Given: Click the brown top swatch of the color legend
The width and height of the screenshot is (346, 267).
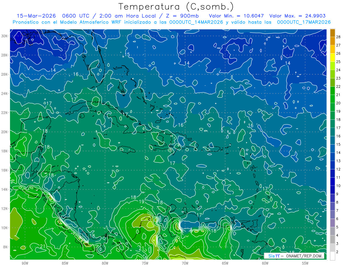Looking at the screenshot, I should tap(332, 33).
